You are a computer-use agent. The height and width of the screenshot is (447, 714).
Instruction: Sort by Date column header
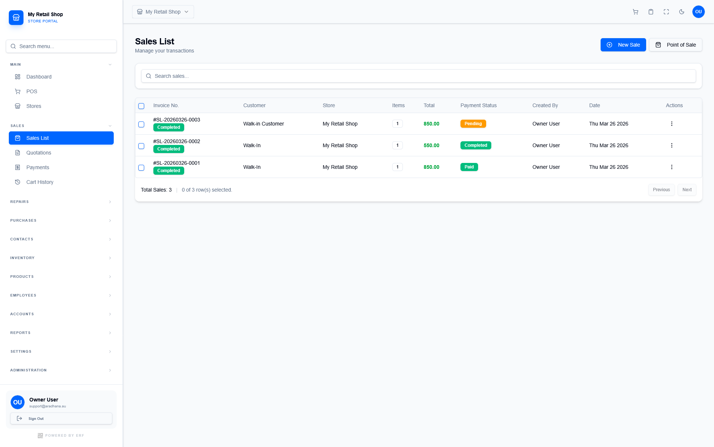(x=594, y=105)
